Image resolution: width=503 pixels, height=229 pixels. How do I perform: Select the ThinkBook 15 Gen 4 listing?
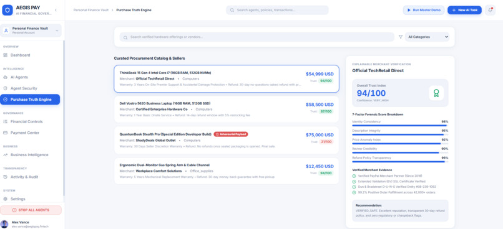(227, 79)
